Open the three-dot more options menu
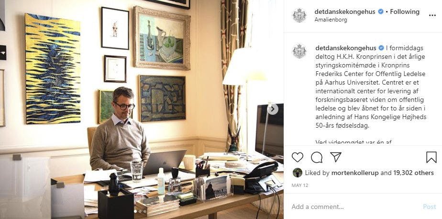 click(432, 15)
